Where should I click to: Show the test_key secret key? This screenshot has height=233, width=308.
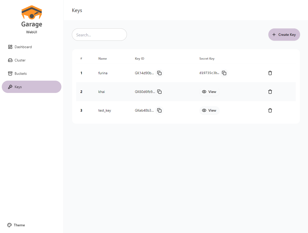(209, 110)
